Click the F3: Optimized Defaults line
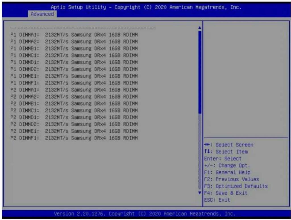 click(236, 186)
